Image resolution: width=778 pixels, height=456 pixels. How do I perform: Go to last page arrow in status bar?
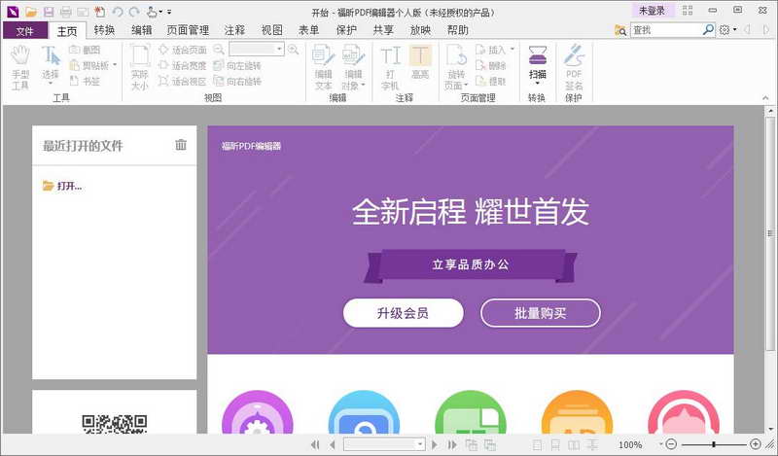pos(452,444)
